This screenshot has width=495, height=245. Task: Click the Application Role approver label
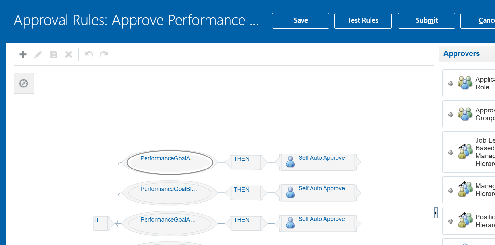coord(485,83)
